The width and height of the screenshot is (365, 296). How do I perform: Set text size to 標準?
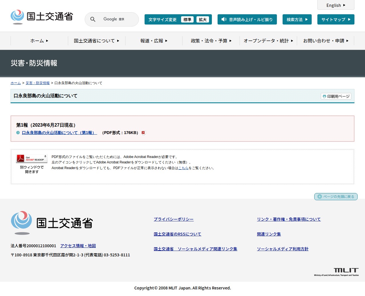pyautogui.click(x=187, y=20)
